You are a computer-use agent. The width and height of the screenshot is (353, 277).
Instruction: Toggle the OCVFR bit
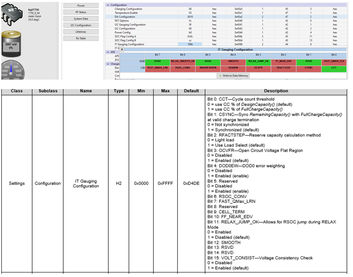(259, 69)
